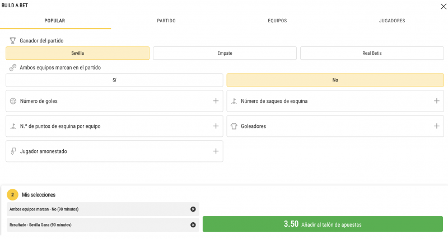The height and width of the screenshot is (239, 448).
Task: Switch to the PARTIDO tab
Action: pyautogui.click(x=166, y=21)
